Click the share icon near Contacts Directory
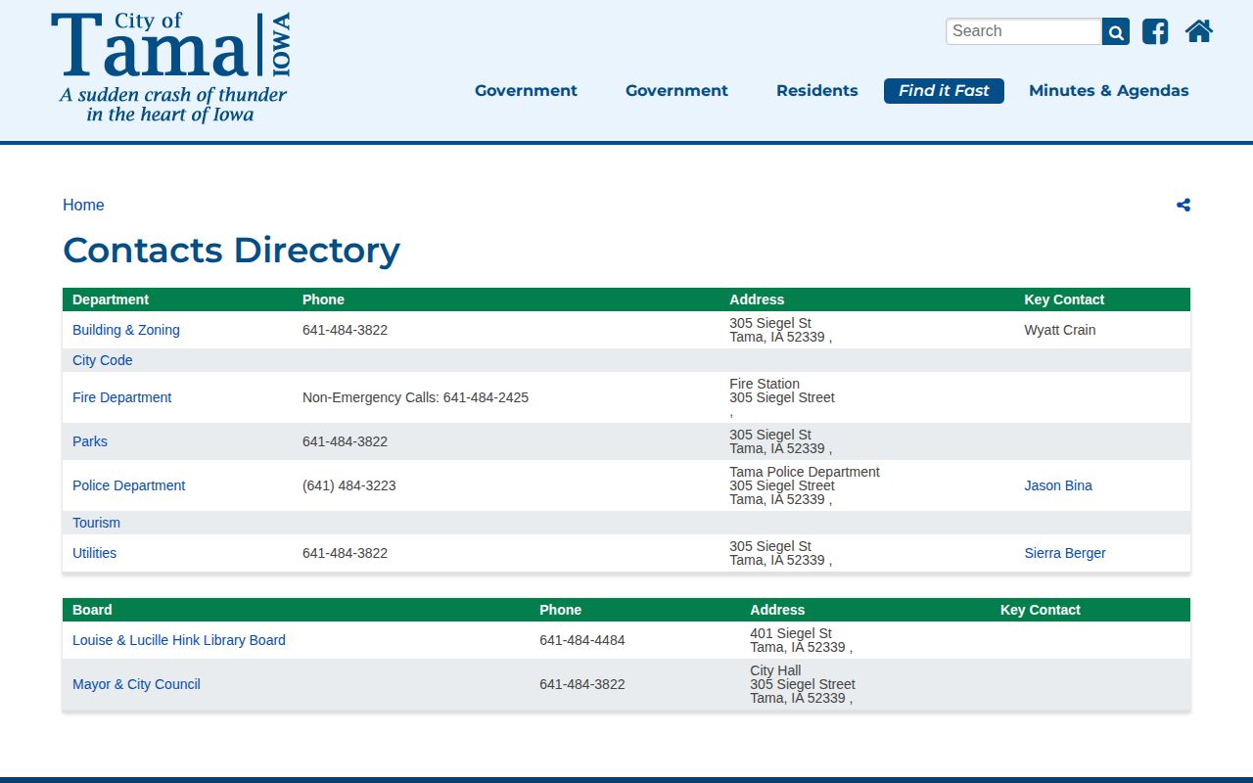Viewport: 1253px width, 783px height. tap(1183, 205)
